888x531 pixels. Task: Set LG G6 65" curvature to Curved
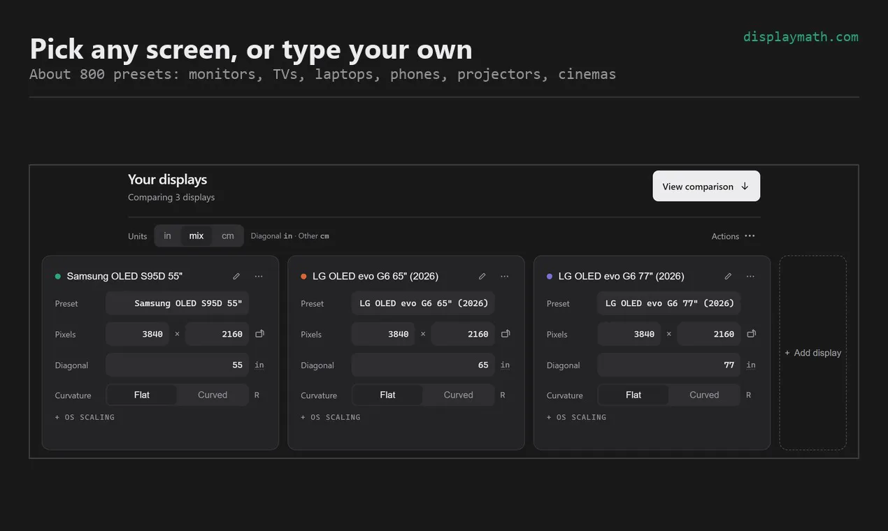[x=459, y=395]
